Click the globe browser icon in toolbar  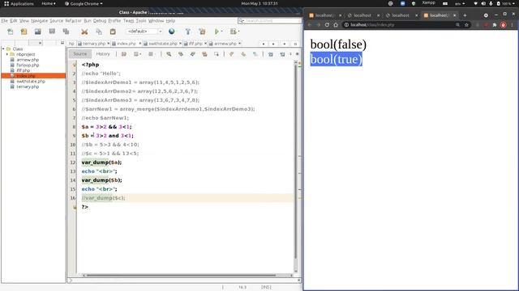pyautogui.click(x=171, y=32)
